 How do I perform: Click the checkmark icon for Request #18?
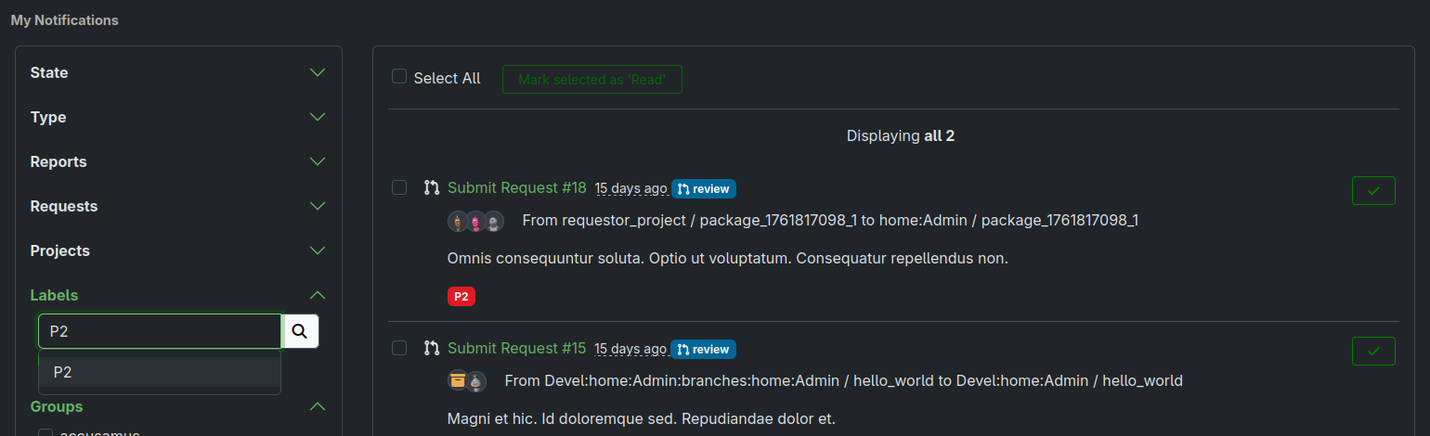click(1373, 190)
